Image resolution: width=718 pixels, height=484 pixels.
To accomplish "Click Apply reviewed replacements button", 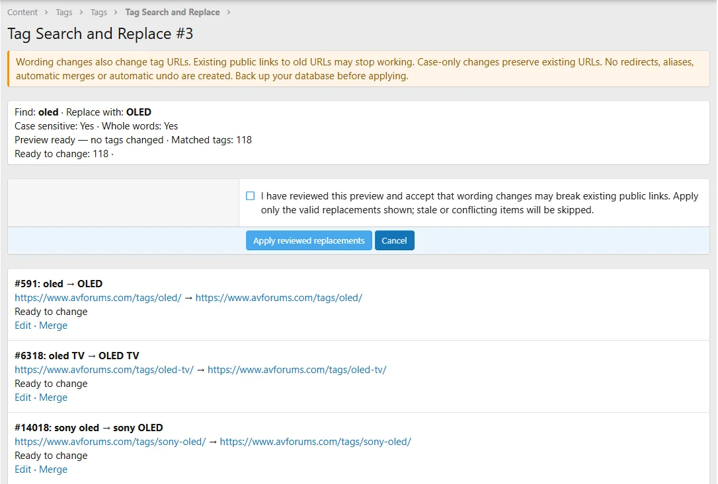I will click(309, 240).
